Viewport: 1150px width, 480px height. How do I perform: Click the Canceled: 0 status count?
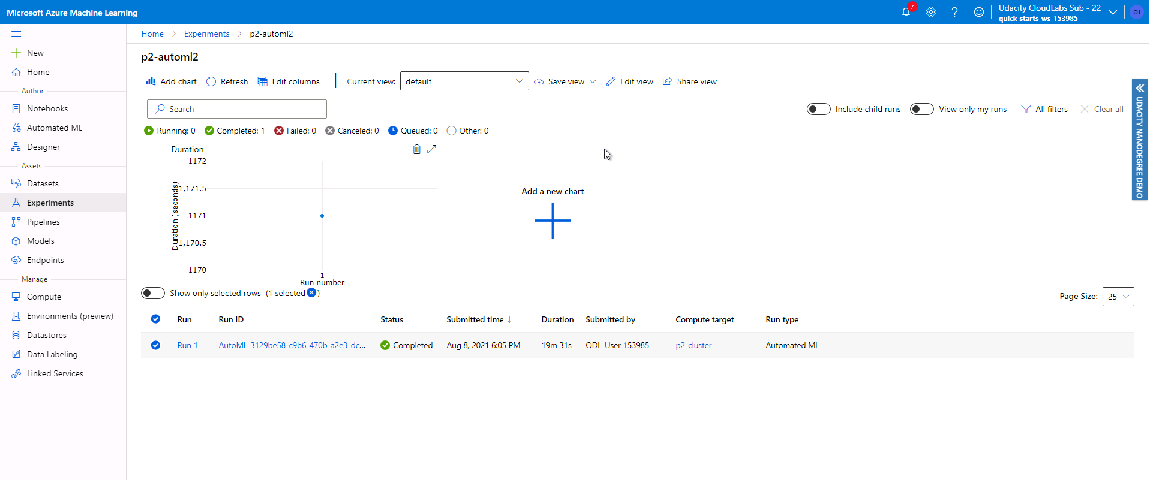pos(352,131)
